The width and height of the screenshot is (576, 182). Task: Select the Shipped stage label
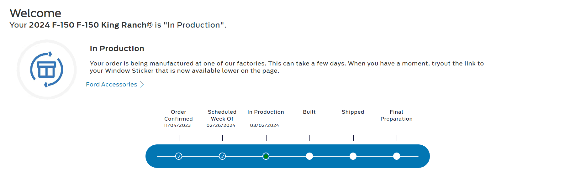point(353,112)
